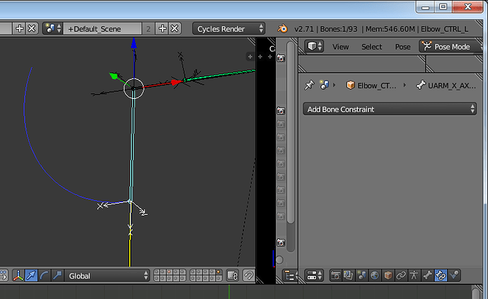The image size is (488, 299).
Task: Add a new scene with plus button
Action: pos(162,28)
